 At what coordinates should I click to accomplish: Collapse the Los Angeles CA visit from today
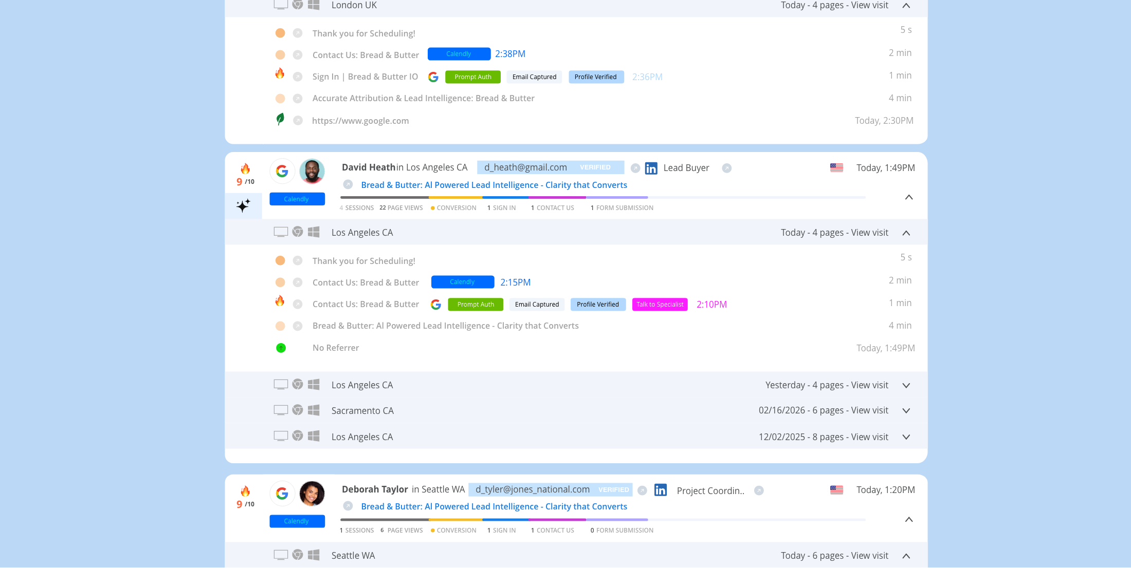[x=906, y=233]
